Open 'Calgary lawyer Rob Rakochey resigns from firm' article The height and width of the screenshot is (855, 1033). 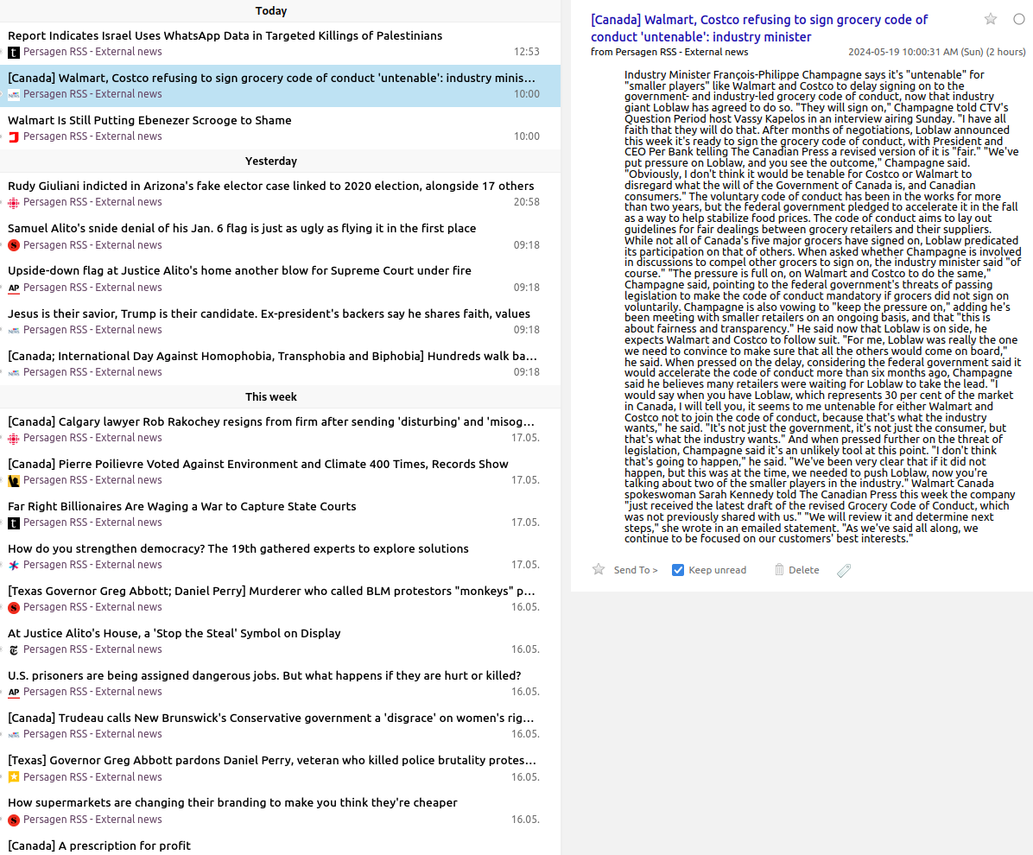point(270,421)
